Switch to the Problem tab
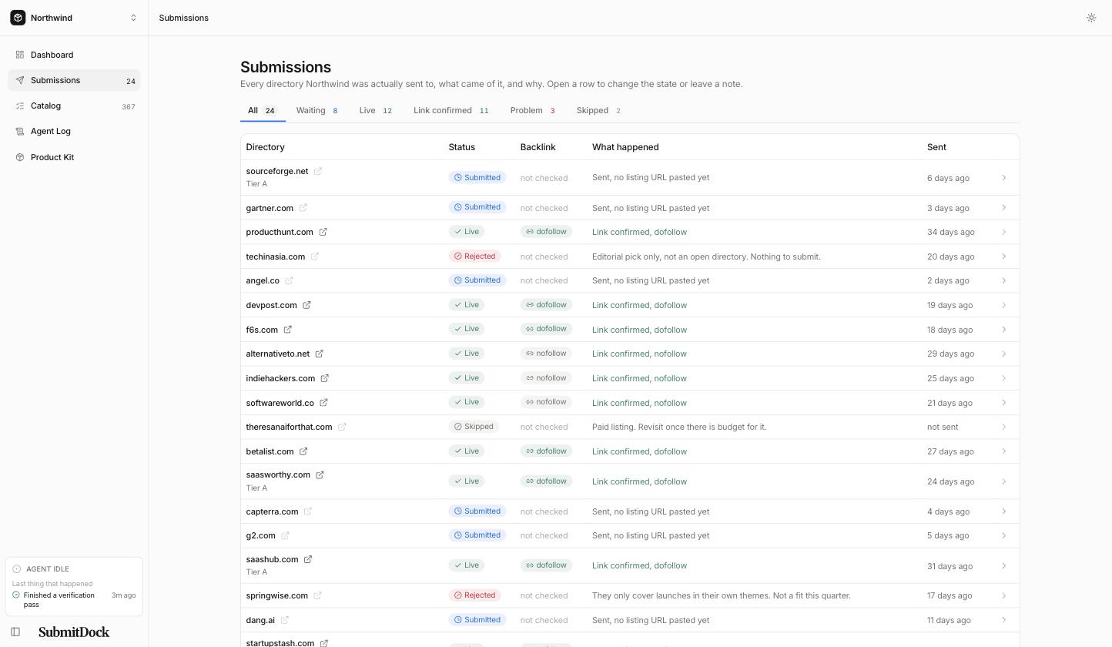Screen dimensions: 1112x647 point(533,111)
